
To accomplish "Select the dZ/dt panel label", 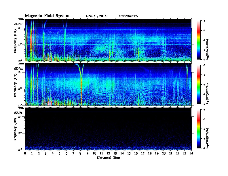I will point(18,113).
